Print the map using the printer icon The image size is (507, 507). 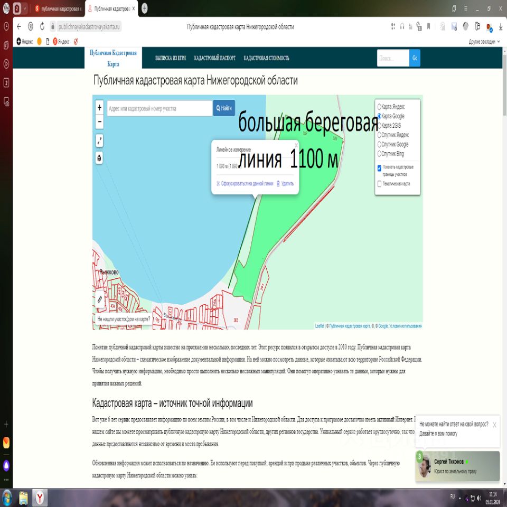click(100, 158)
